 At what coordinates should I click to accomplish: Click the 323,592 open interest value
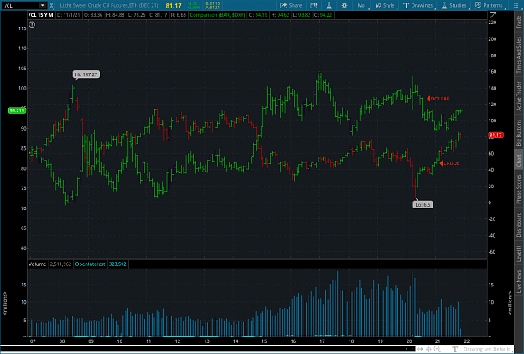click(117, 264)
